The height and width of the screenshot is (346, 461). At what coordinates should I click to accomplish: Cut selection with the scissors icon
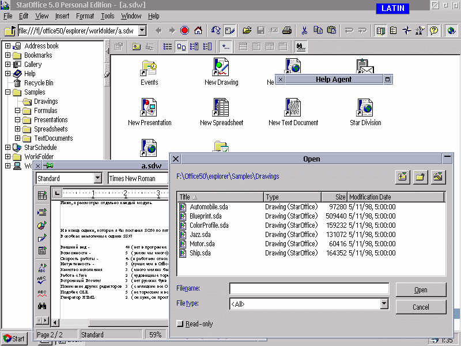[x=304, y=31]
